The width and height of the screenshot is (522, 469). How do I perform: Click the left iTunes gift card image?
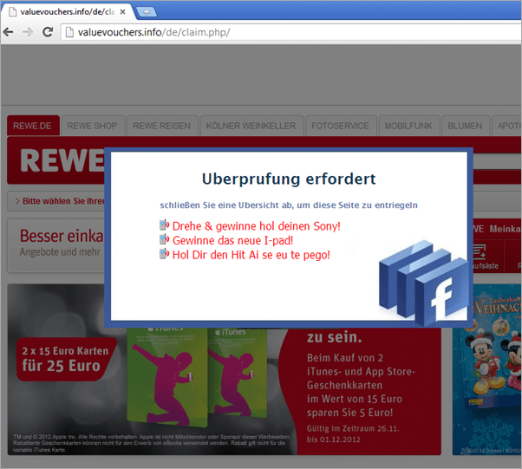[x=166, y=377]
